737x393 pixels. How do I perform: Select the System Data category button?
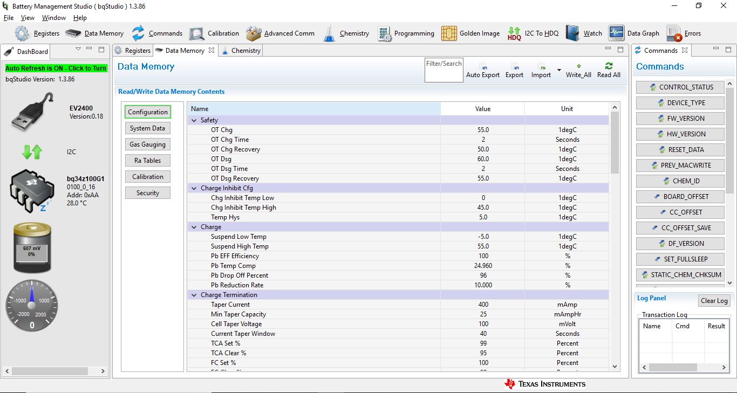pyautogui.click(x=148, y=128)
